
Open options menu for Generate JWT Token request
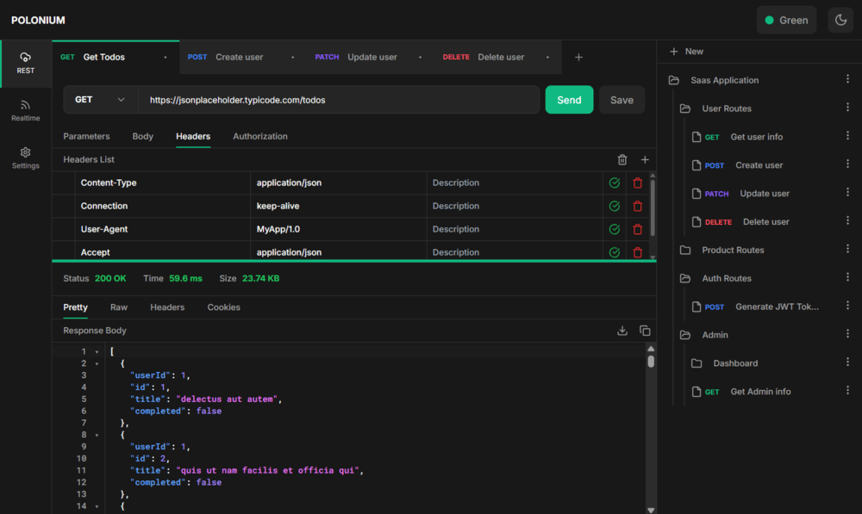(x=847, y=306)
